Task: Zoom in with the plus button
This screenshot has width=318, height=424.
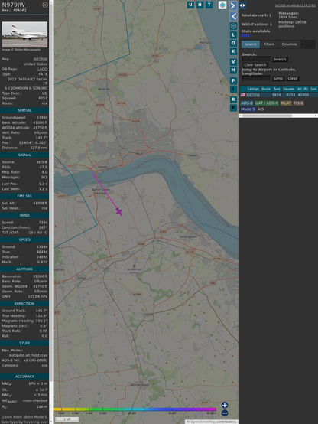Action: 225,405
